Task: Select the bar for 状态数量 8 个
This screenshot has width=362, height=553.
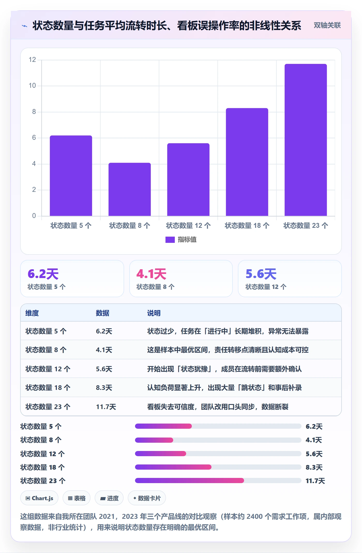Action: [130, 189]
